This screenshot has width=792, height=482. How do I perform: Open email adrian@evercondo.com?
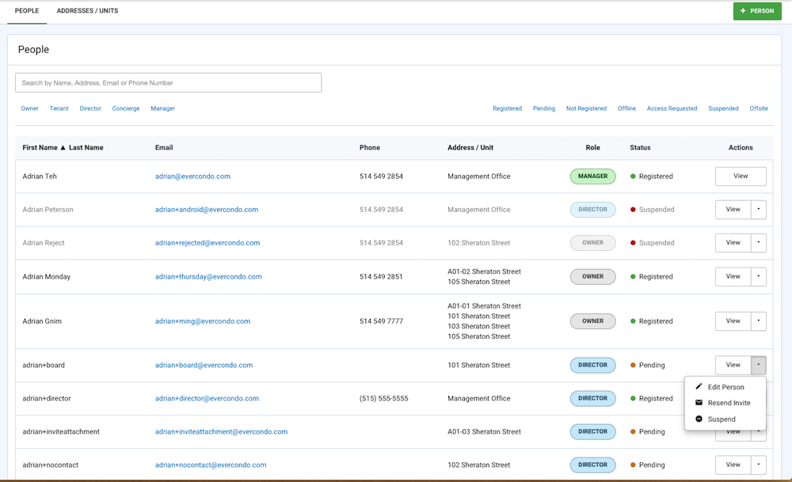(x=192, y=176)
